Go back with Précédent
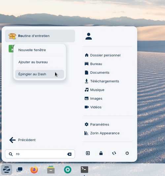The height and width of the screenshot is (176, 165). (22, 140)
